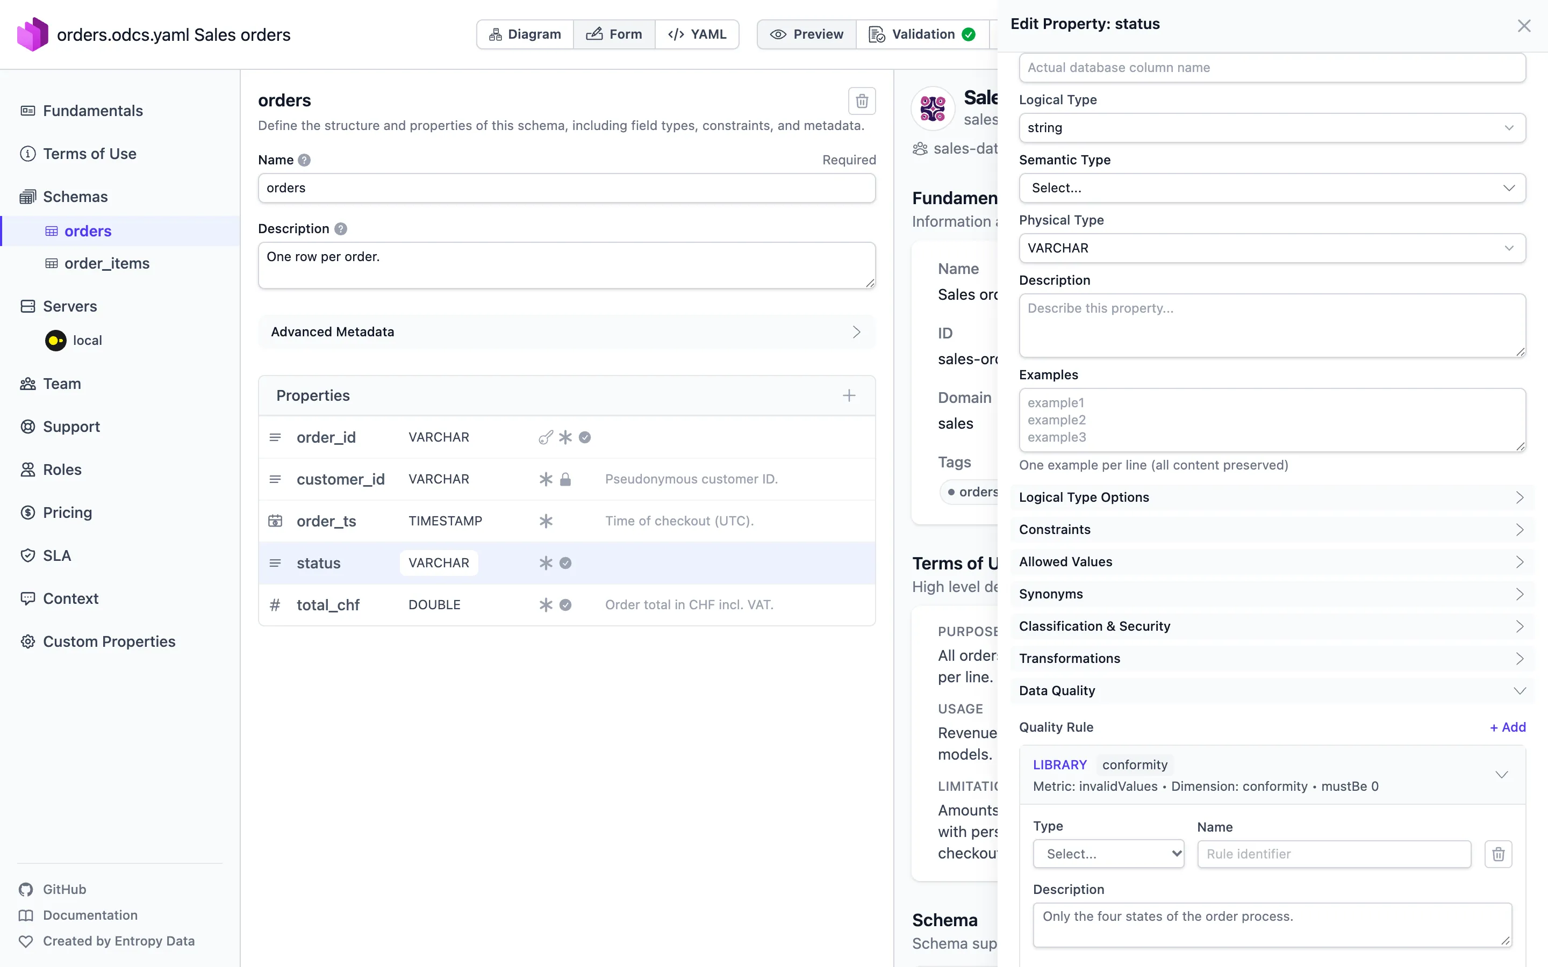Screen dimensions: 1548x967
Task: Expand the Constraints section
Action: (x=1272, y=530)
